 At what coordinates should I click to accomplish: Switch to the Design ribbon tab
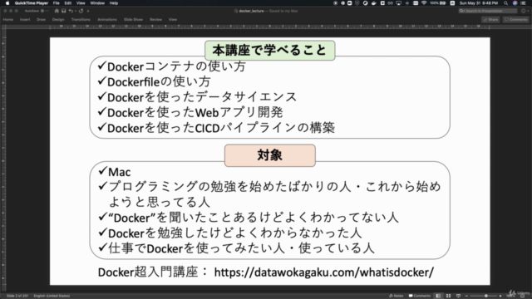(x=58, y=20)
